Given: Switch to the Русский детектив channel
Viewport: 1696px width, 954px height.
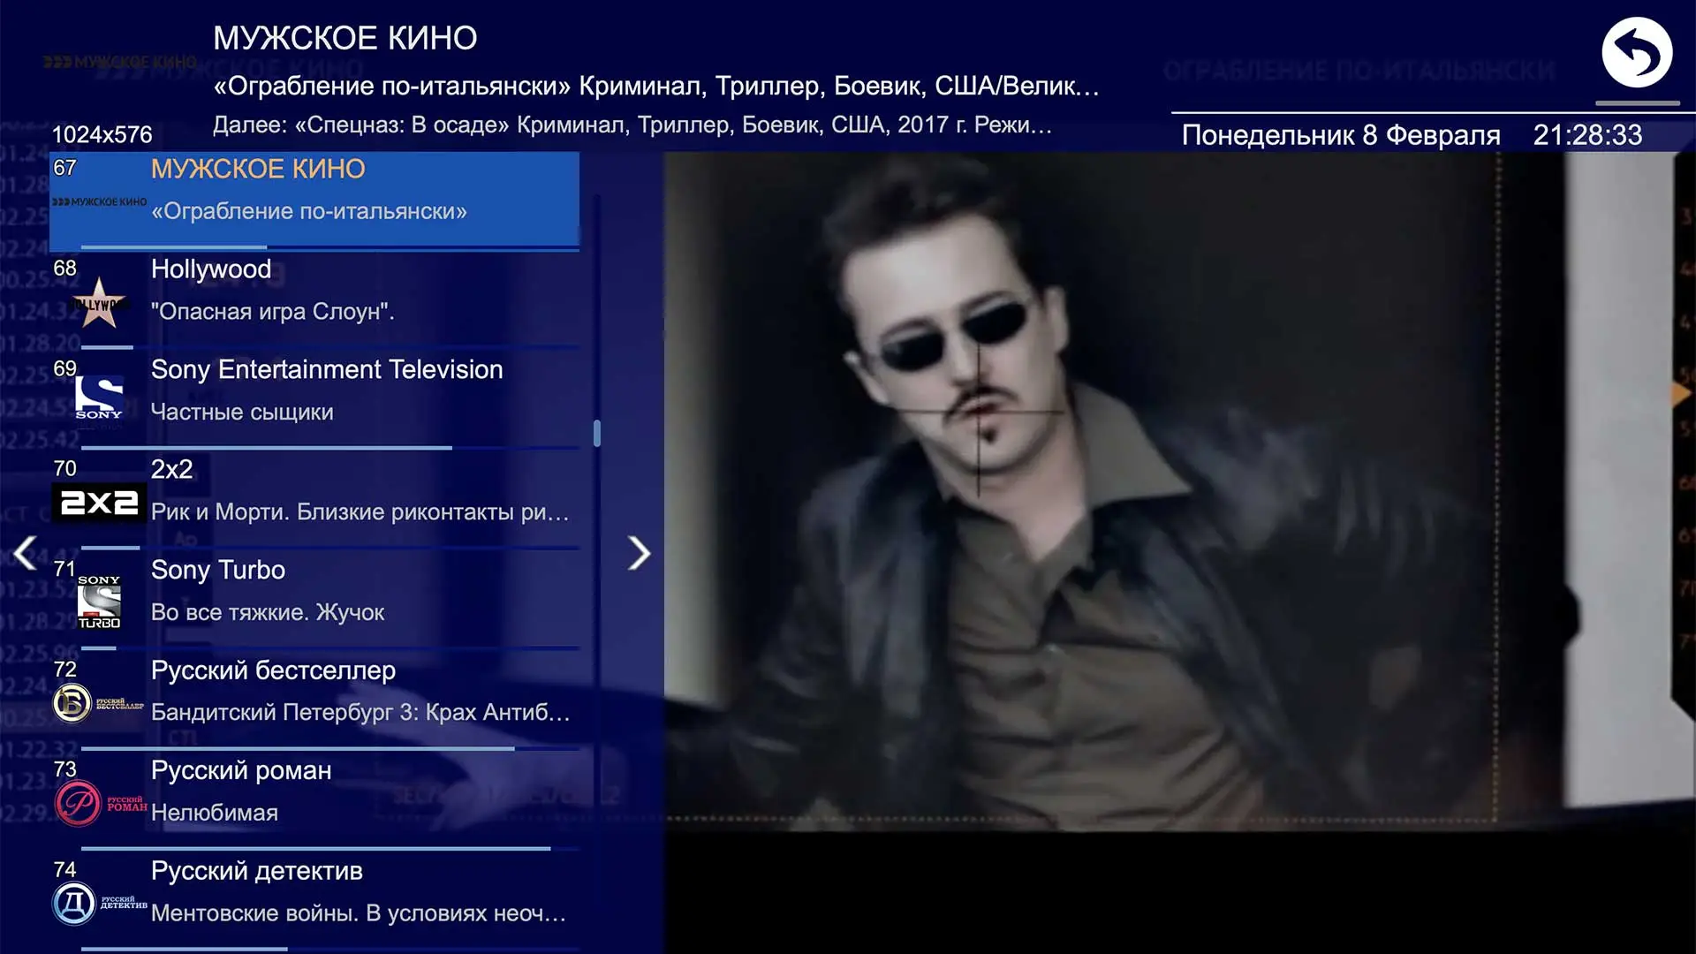Looking at the screenshot, I should [257, 871].
